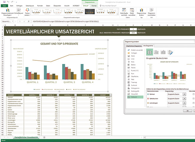Click the insert function fx icon
Image resolution: width=195 pixels, height=142 pixels.
28,21
